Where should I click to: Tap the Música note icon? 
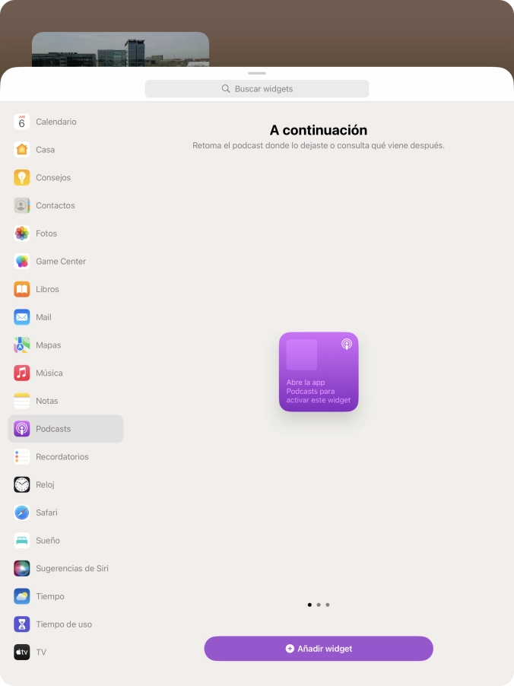pyautogui.click(x=22, y=373)
